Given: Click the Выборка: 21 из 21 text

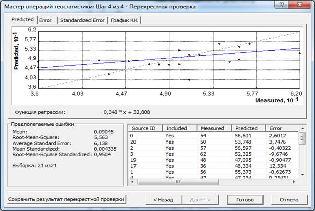Looking at the screenshot, I should coord(34,166).
